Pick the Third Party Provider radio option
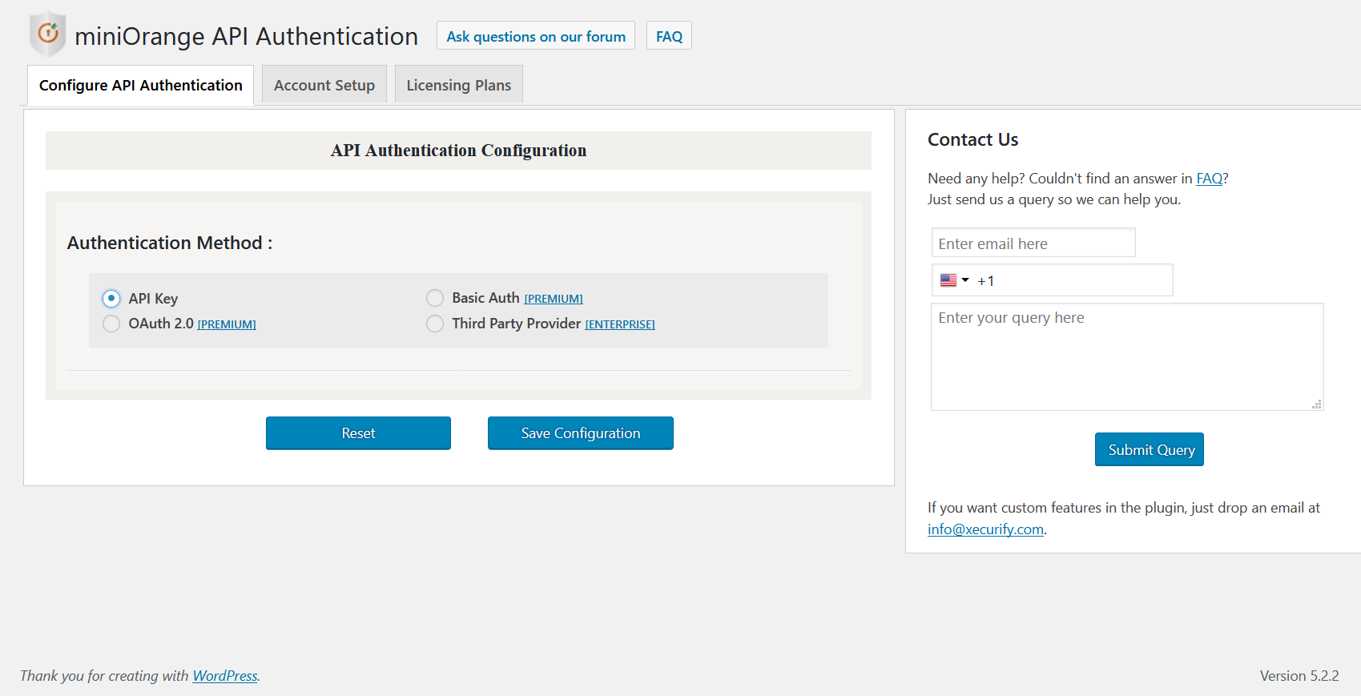1361x696 pixels. tap(435, 324)
